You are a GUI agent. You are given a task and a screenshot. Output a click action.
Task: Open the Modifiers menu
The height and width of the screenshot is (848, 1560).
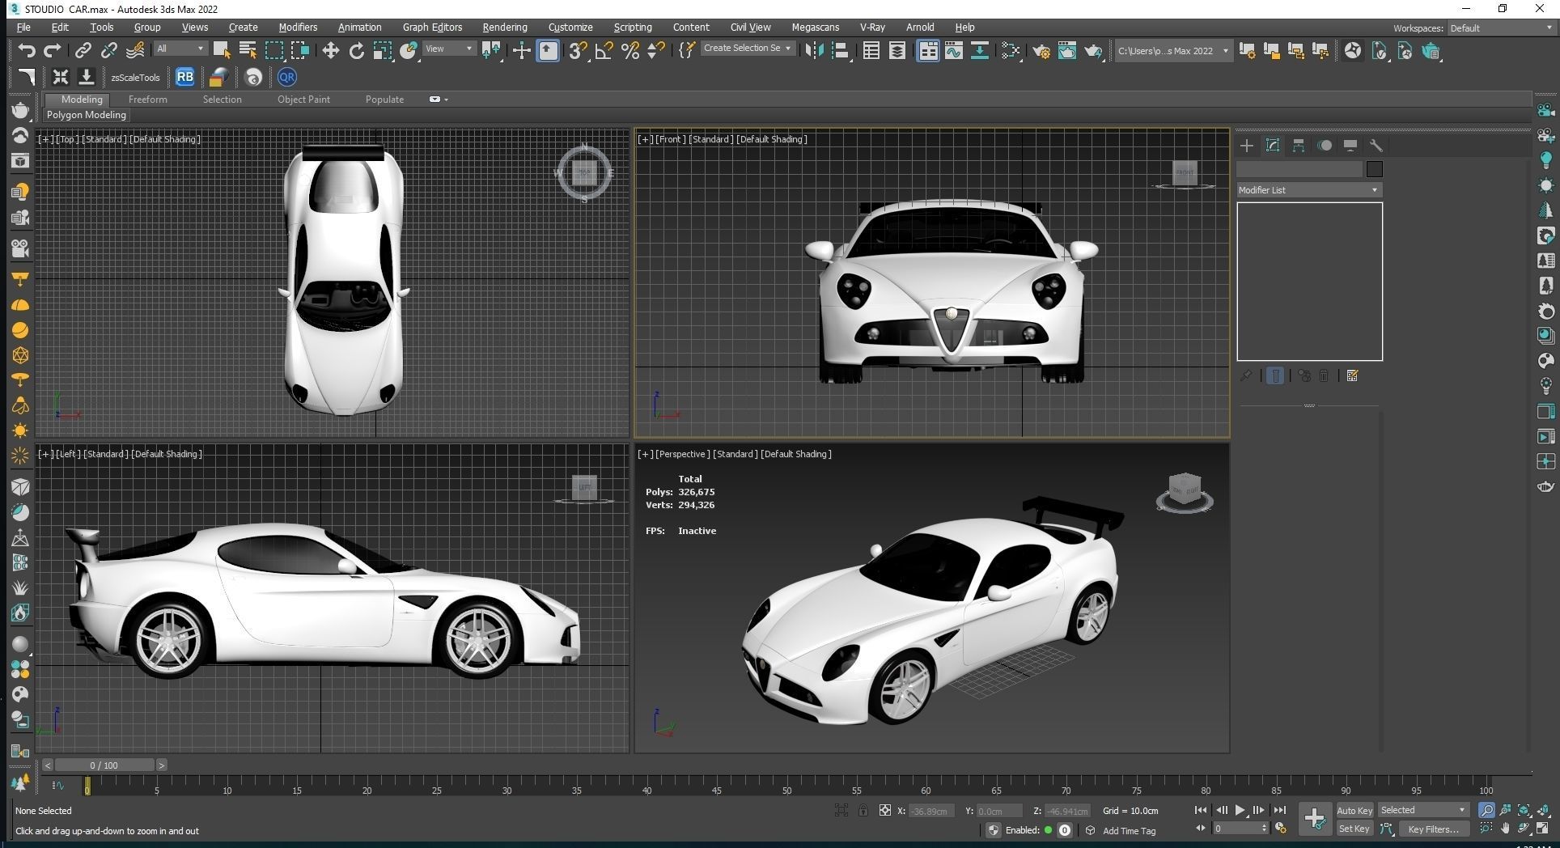pos(298,27)
